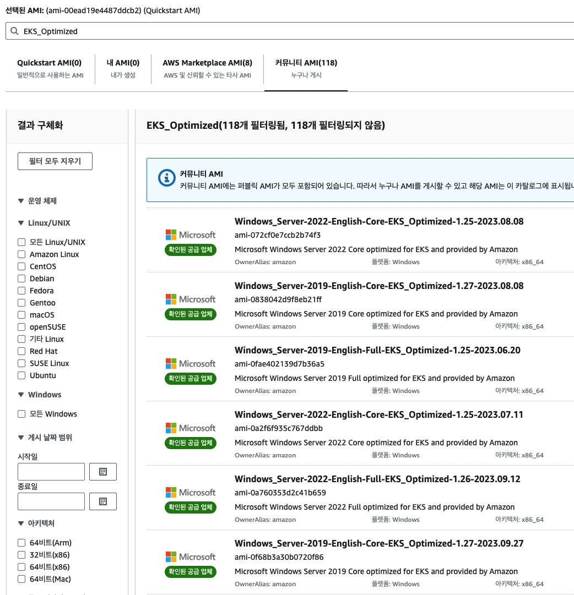Click the search magnifier icon
Image resolution: width=574 pixels, height=595 pixels.
14,31
